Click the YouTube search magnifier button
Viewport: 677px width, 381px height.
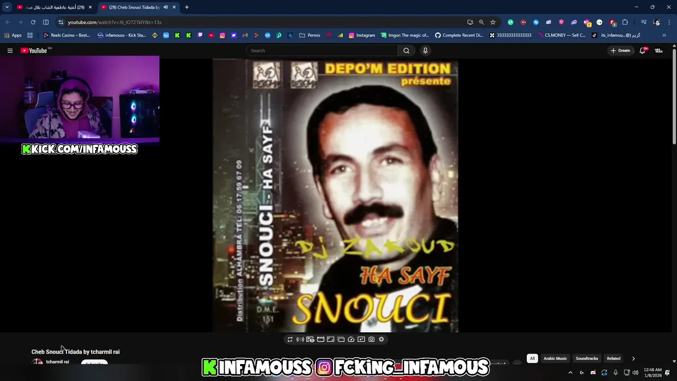(406, 50)
